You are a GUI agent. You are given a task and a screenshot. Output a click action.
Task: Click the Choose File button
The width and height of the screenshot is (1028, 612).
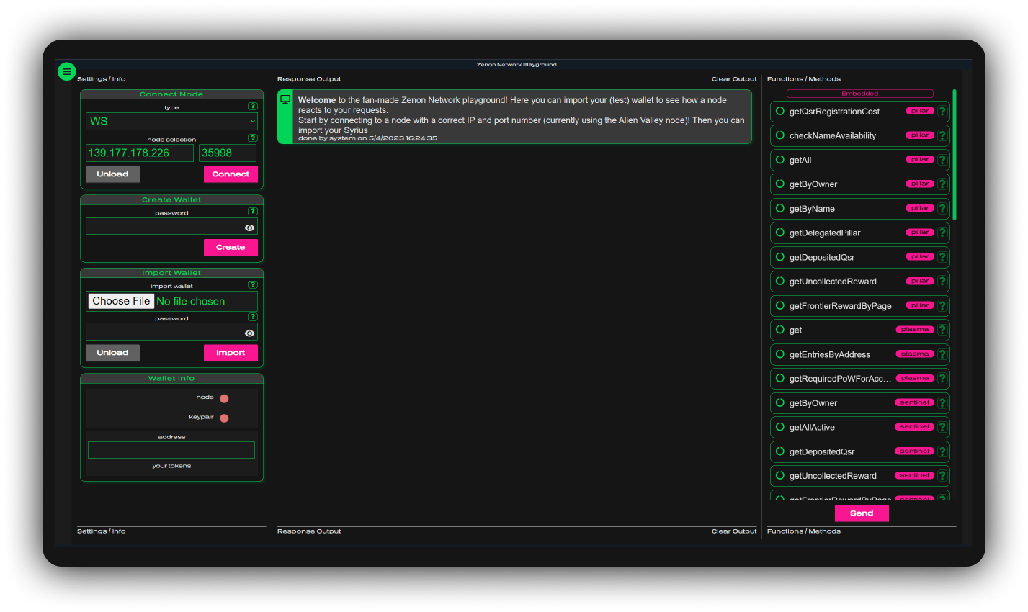(121, 301)
